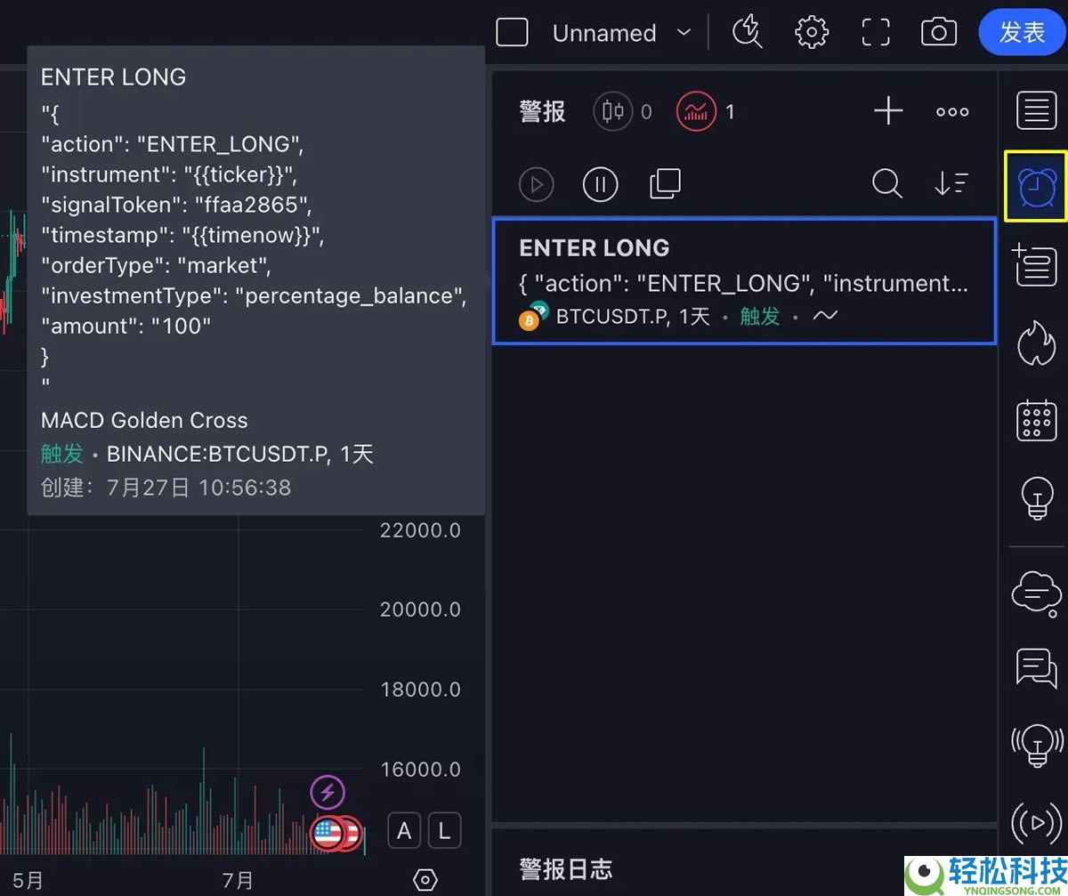Open the Quick search lightning magnifier icon

point(748,33)
